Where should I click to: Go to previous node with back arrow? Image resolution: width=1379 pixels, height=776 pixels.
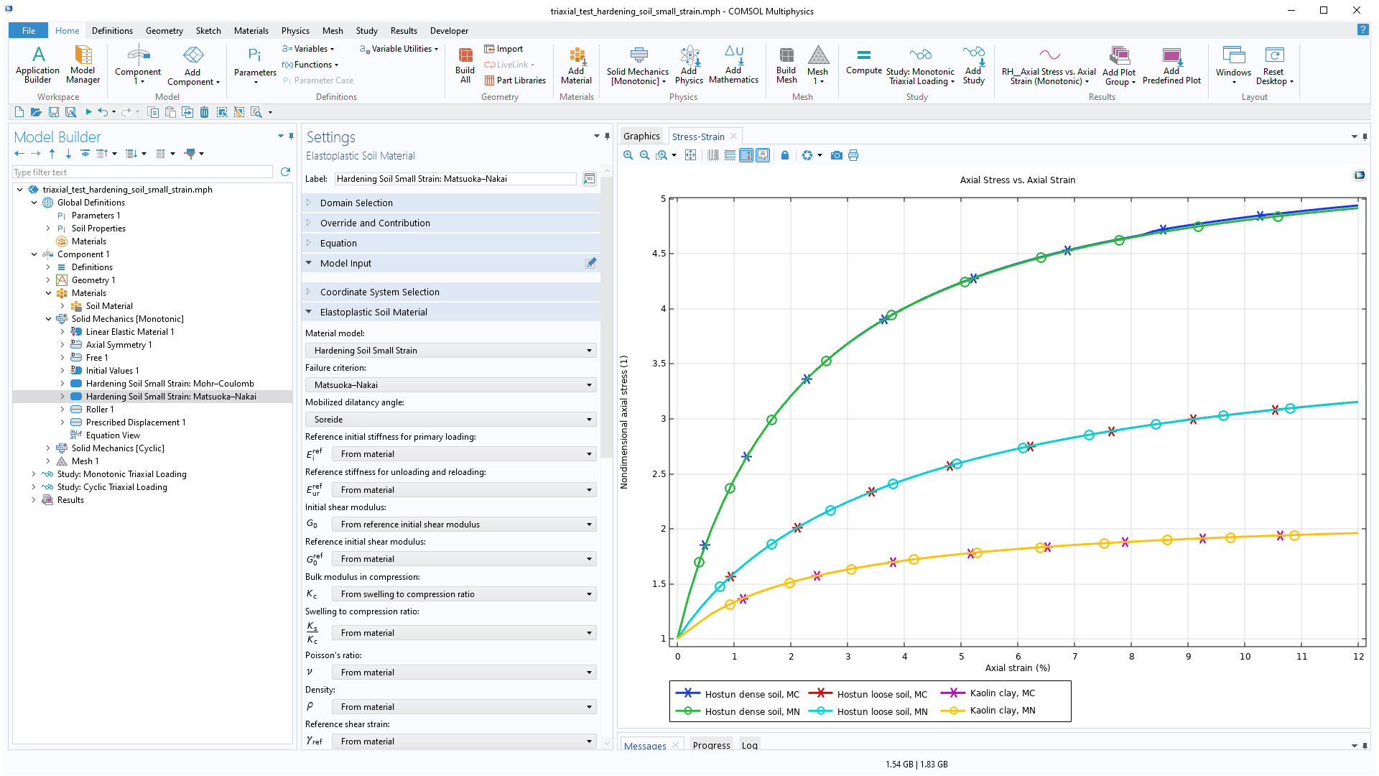click(19, 153)
